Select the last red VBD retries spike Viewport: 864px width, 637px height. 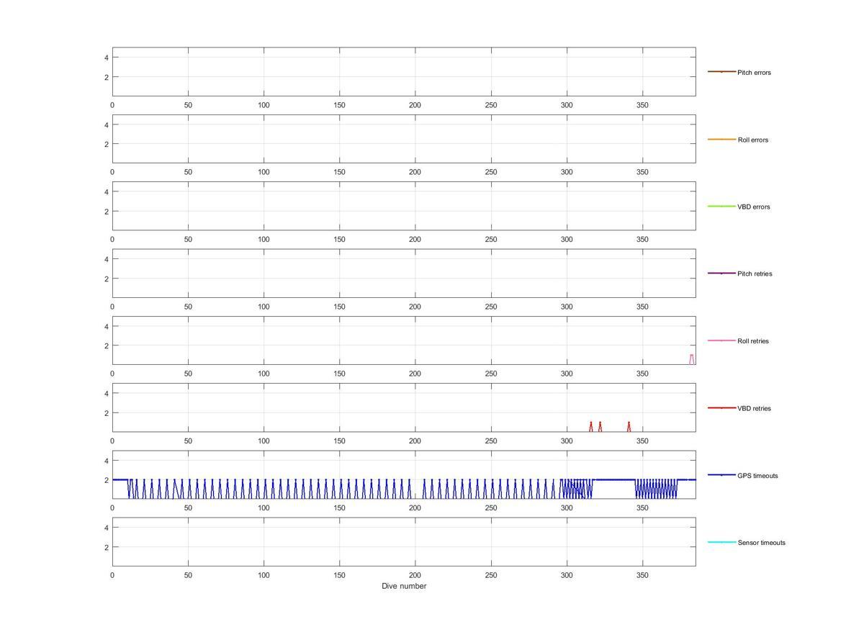click(x=629, y=427)
